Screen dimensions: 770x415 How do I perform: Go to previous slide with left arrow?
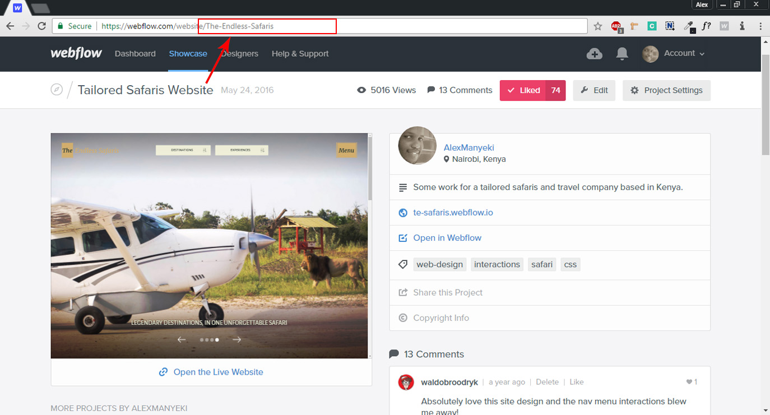pyautogui.click(x=182, y=339)
